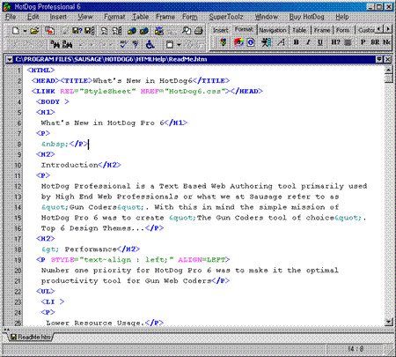Image resolution: width=396 pixels, height=357 pixels.
Task: Open the Table menu
Action: [141, 17]
